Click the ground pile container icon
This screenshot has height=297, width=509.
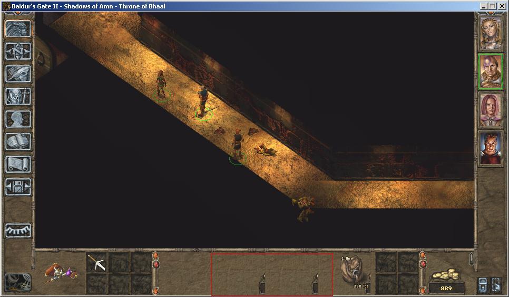coord(61,272)
